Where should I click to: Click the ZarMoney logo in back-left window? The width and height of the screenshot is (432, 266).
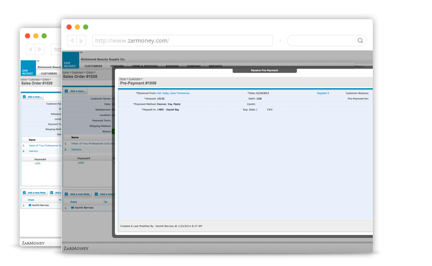28,68
